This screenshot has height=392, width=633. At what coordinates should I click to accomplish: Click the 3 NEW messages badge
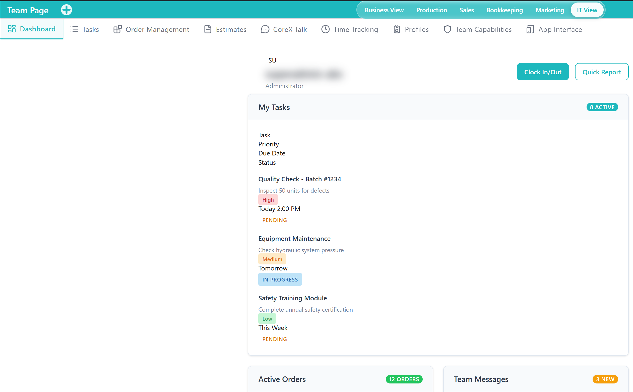(x=605, y=379)
